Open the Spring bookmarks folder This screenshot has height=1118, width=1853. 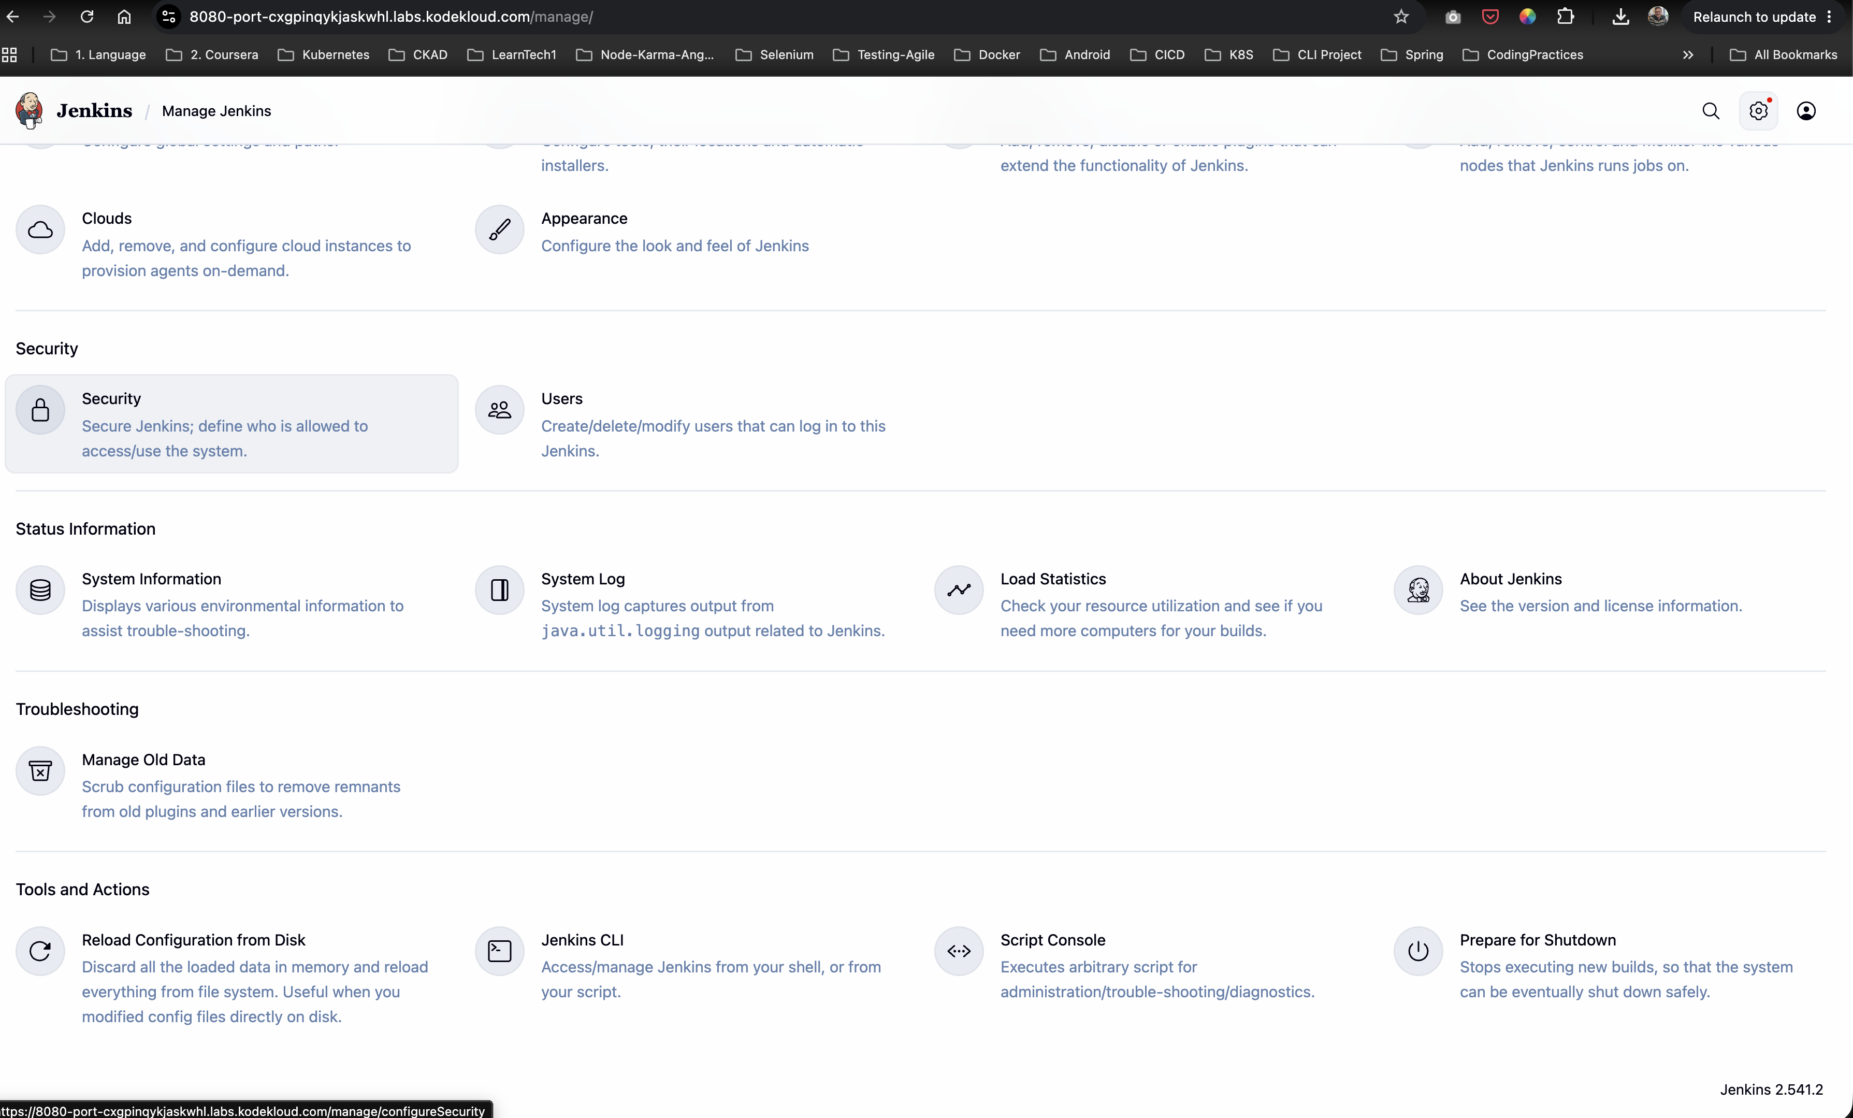[x=1412, y=55]
